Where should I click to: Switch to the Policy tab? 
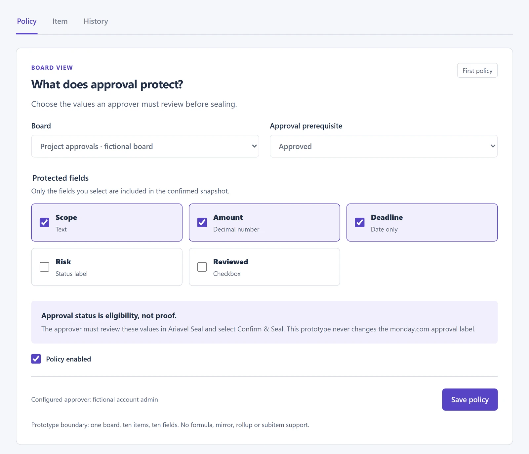pos(27,21)
